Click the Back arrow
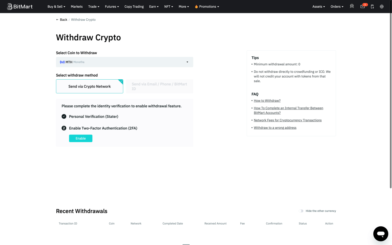Image resolution: width=392 pixels, height=245 pixels. [57, 20]
